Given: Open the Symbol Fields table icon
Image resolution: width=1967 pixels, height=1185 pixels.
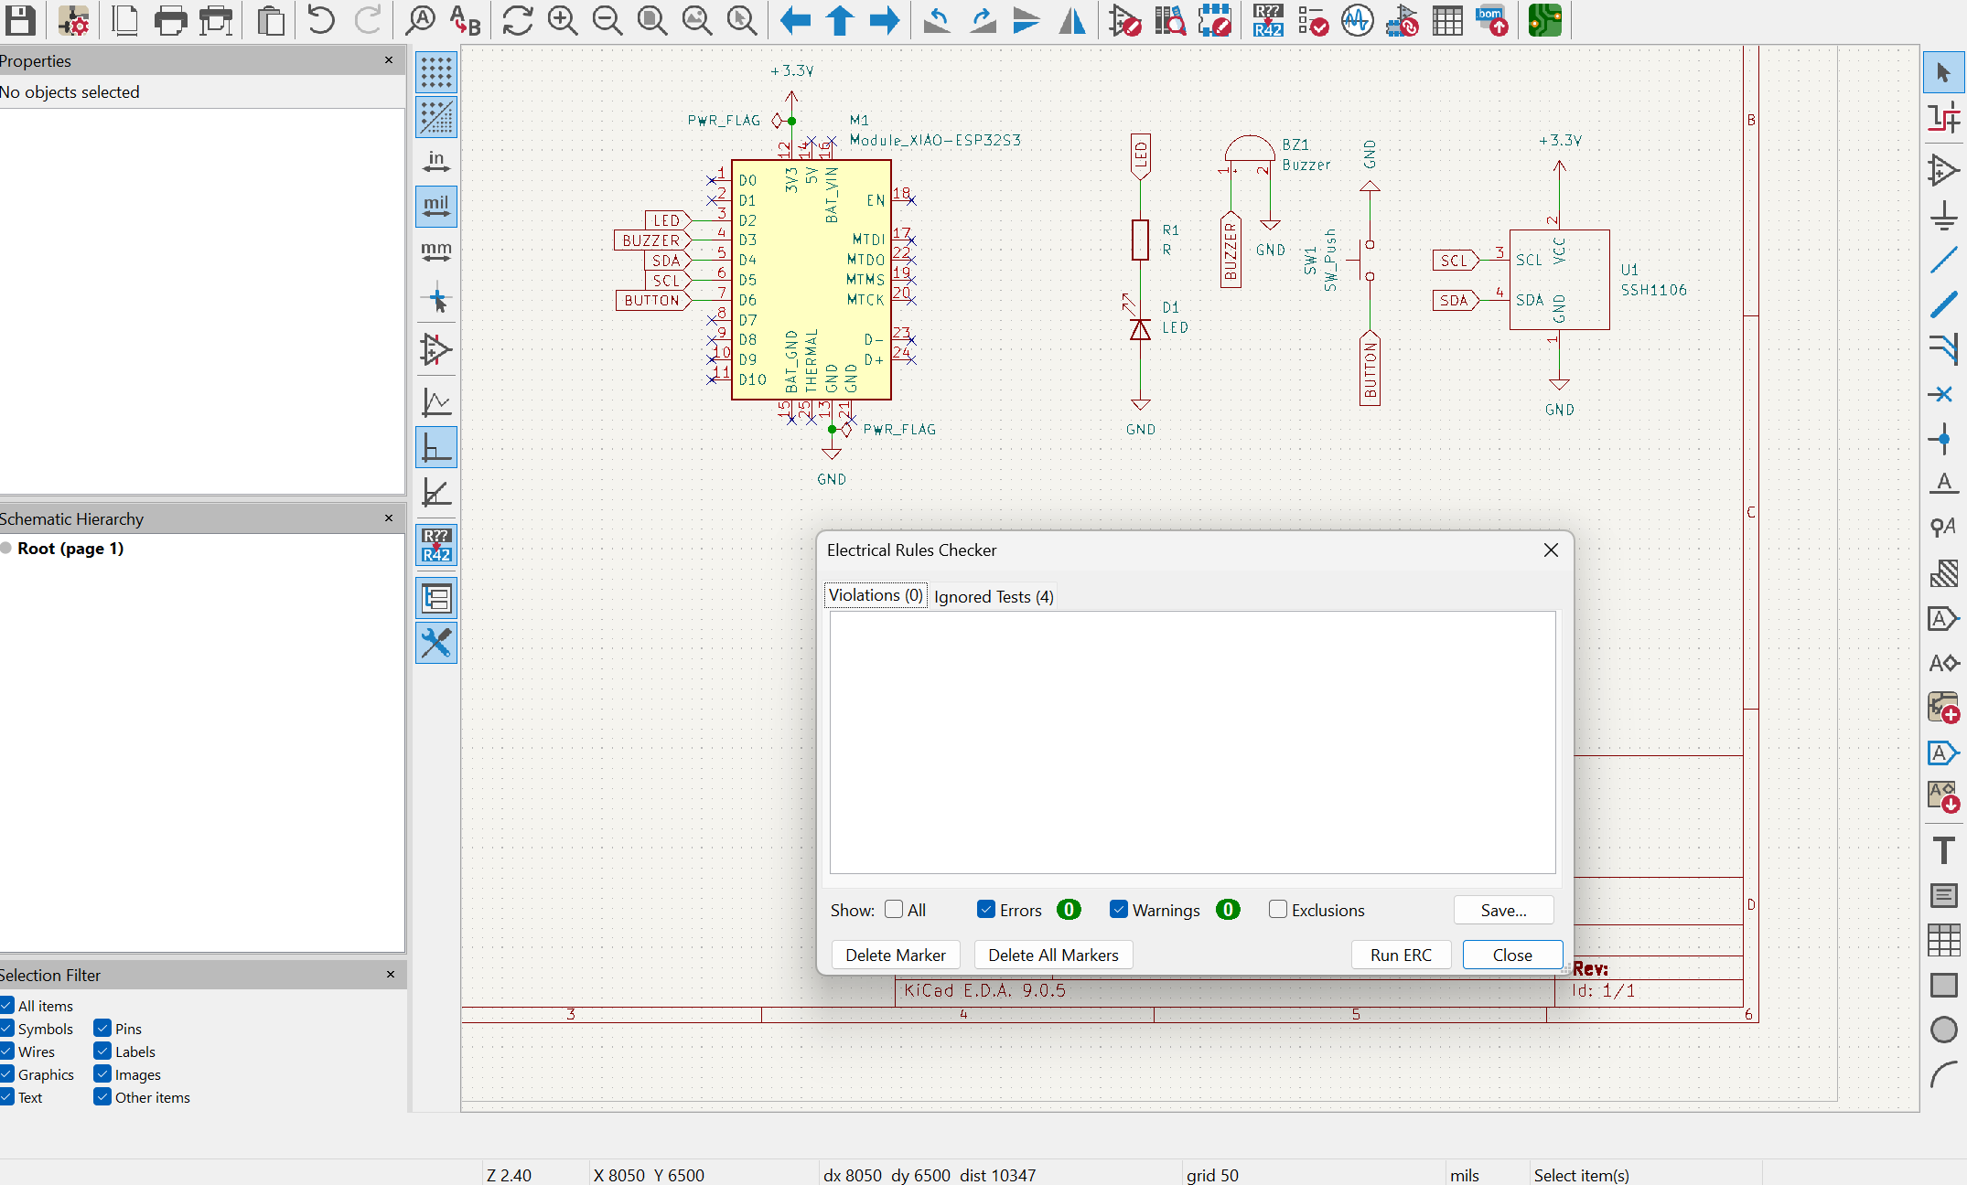Looking at the screenshot, I should tap(1447, 19).
